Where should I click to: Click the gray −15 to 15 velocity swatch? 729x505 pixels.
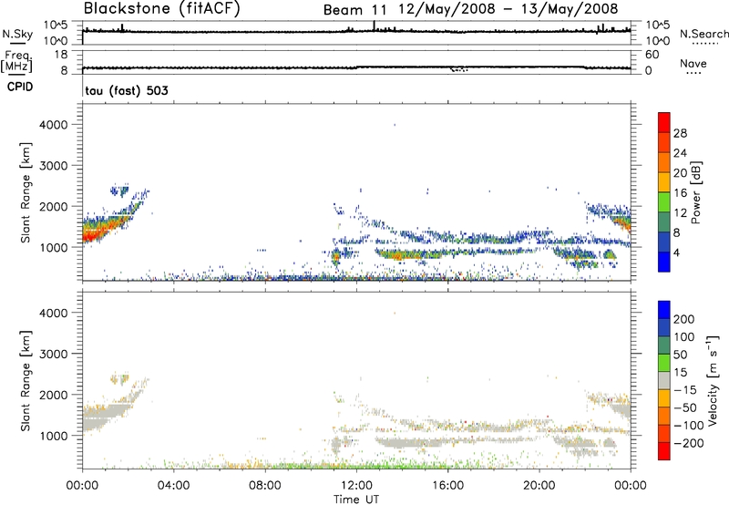coord(664,380)
